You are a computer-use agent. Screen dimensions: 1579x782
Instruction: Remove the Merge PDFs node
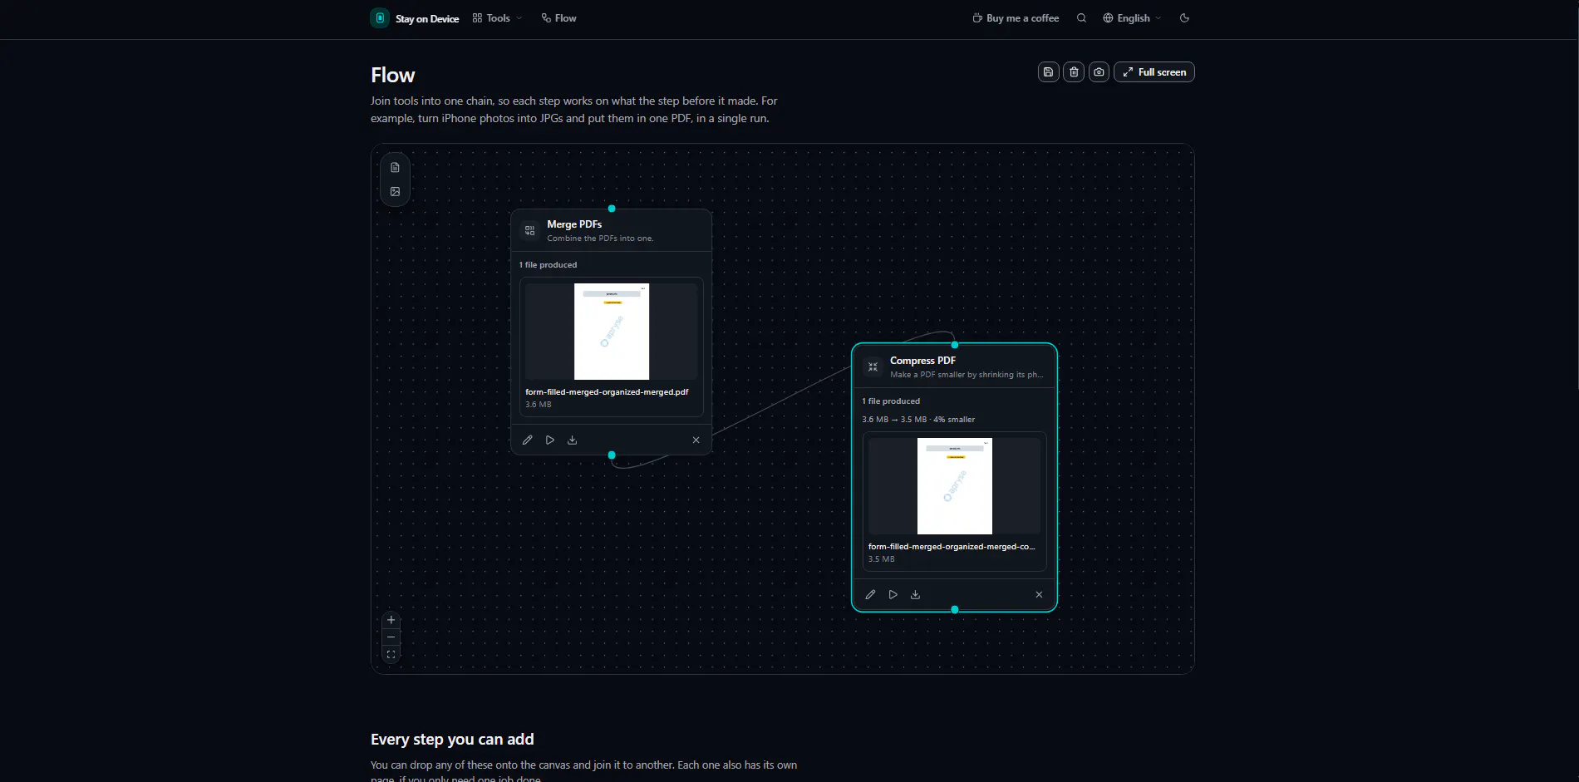pos(696,440)
